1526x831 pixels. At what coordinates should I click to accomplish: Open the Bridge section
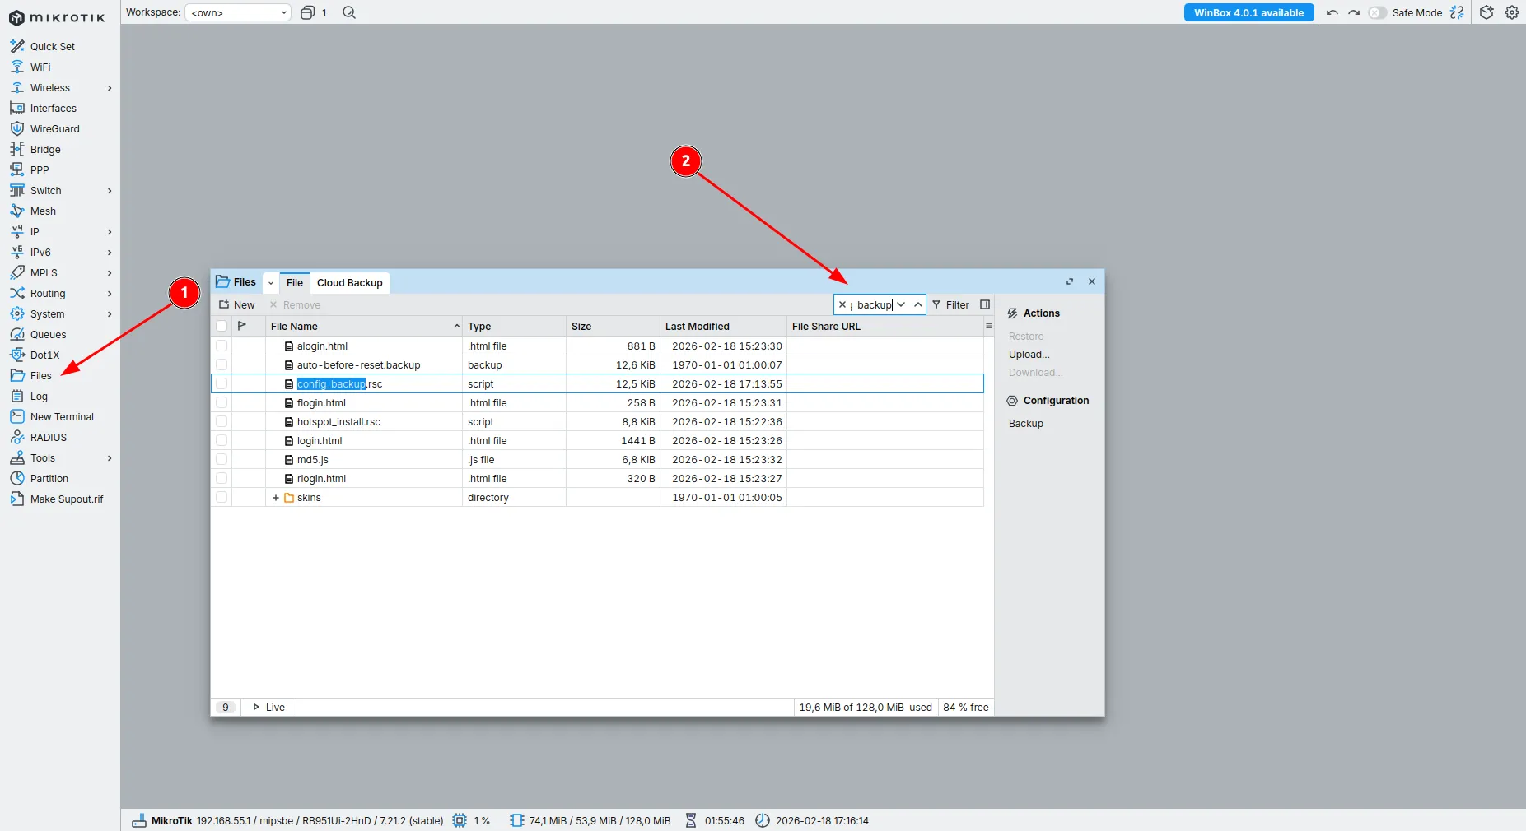[44, 149]
